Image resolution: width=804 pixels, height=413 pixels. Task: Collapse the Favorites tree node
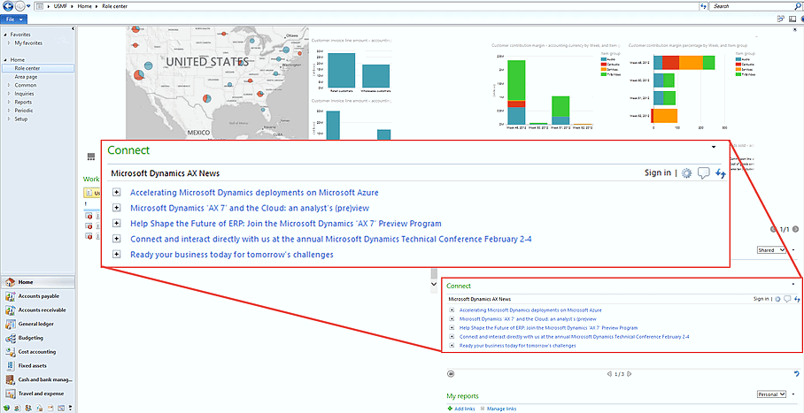(x=5, y=34)
